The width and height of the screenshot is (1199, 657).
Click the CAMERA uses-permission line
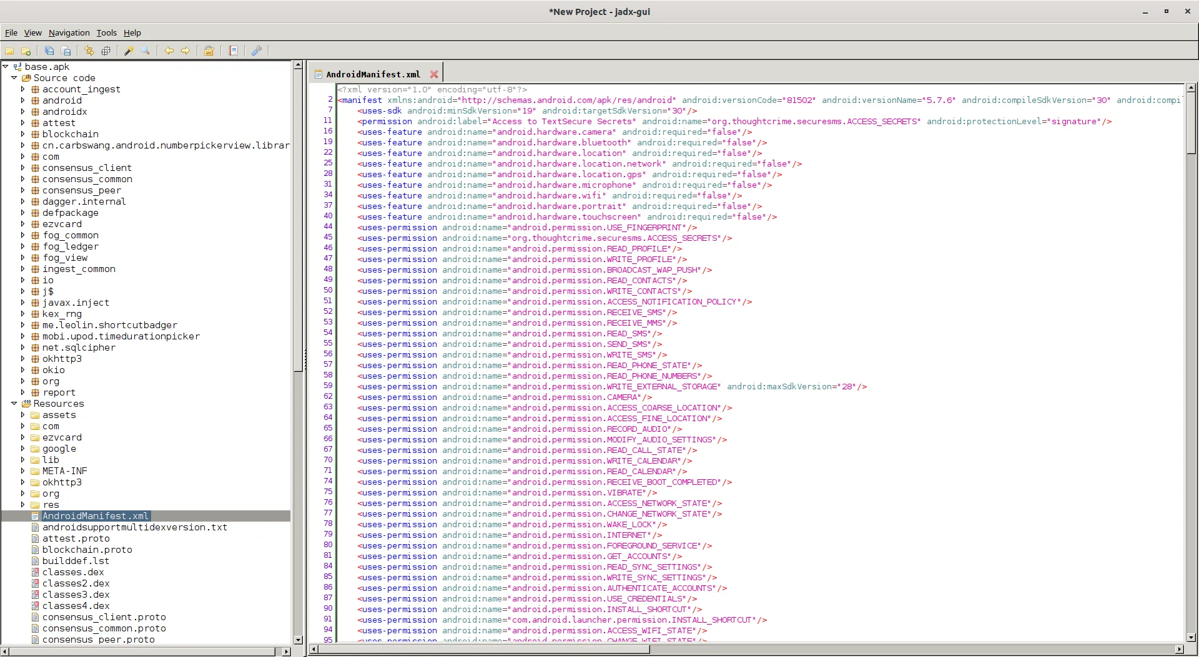[505, 397]
